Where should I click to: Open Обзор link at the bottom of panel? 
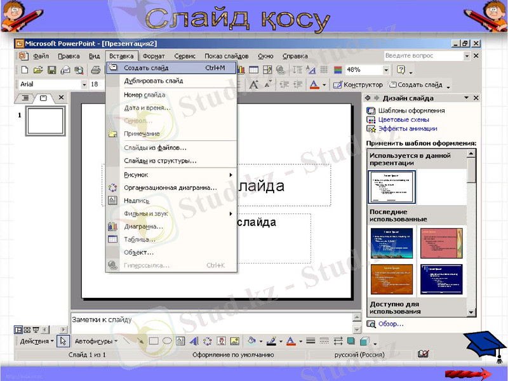pos(391,324)
